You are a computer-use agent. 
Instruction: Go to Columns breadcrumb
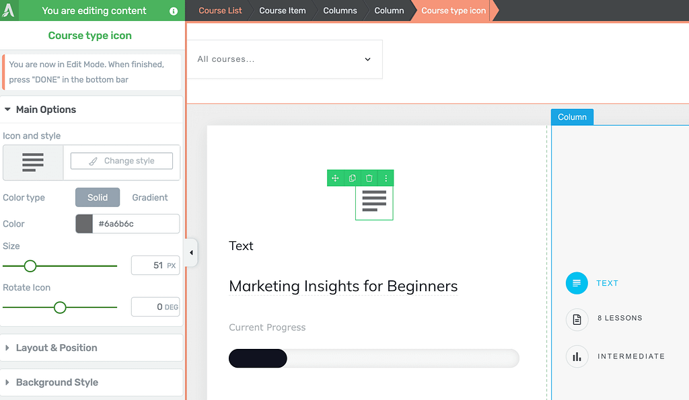340,11
